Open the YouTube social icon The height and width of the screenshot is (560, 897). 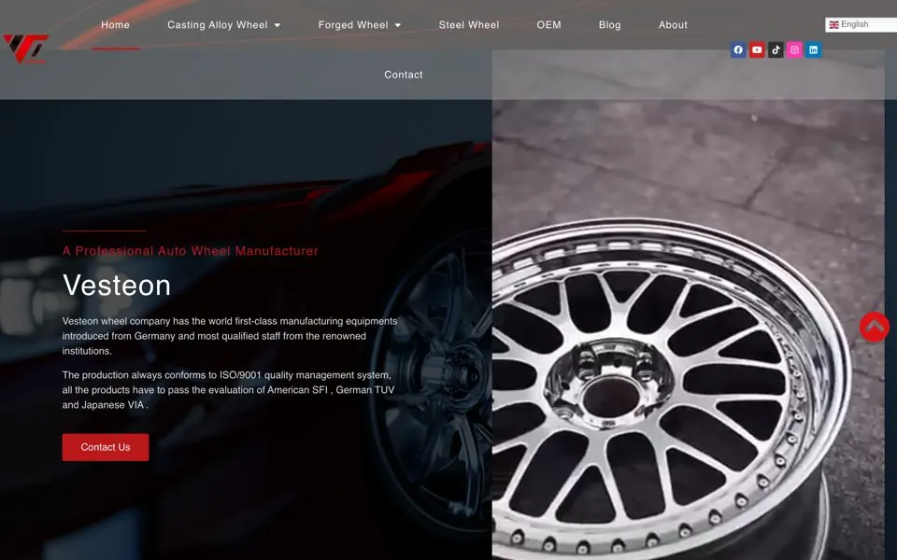757,50
